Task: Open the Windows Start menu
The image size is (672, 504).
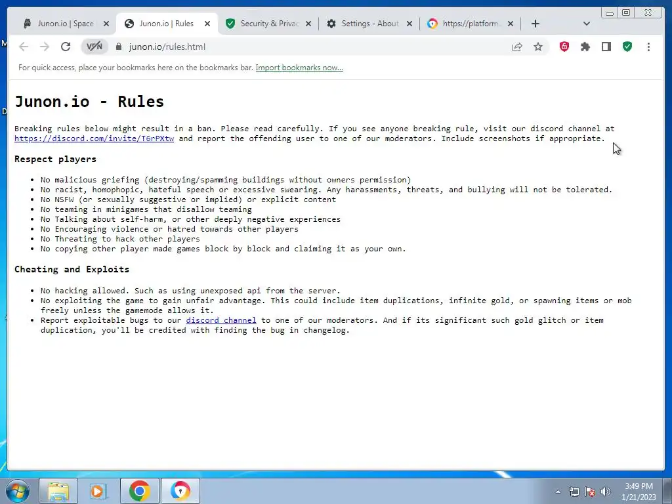Action: point(17,491)
